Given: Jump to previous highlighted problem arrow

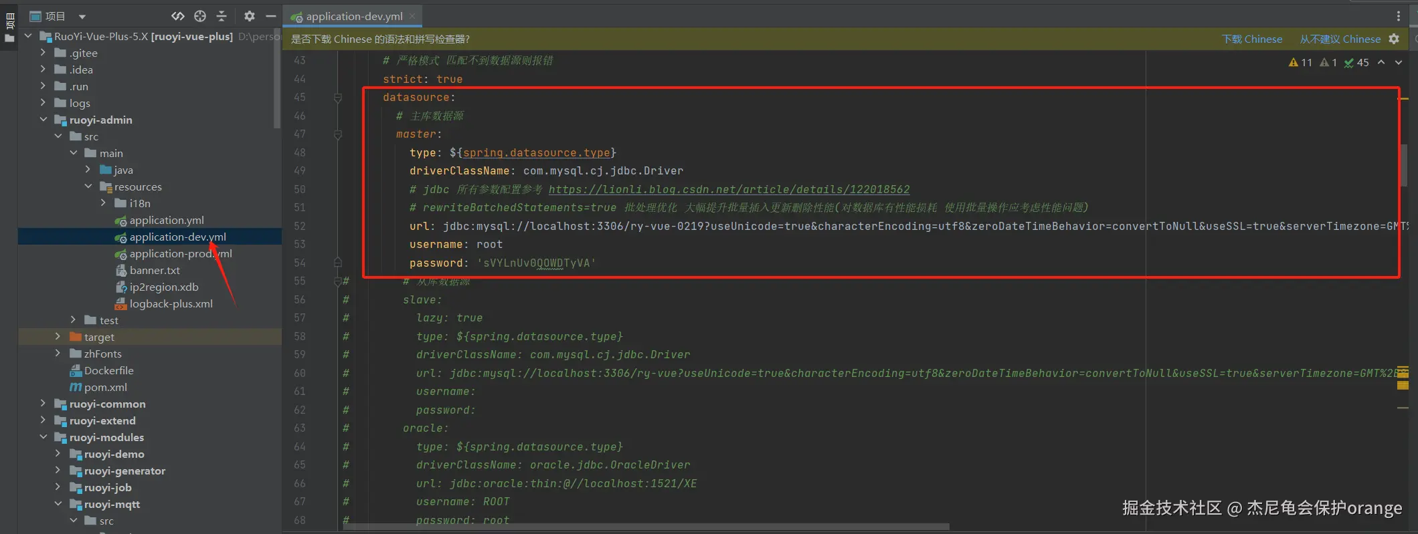Looking at the screenshot, I should click(1381, 62).
